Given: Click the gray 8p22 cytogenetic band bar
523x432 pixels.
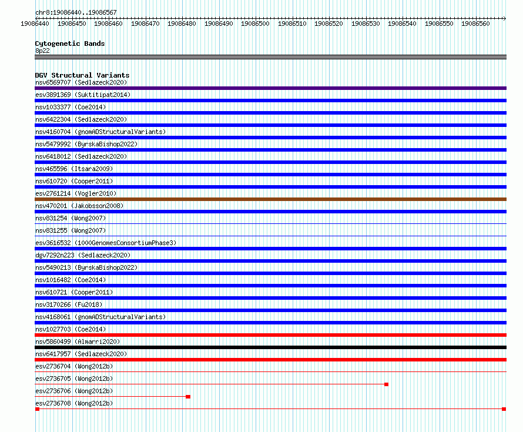Looking at the screenshot, I should pos(270,57).
